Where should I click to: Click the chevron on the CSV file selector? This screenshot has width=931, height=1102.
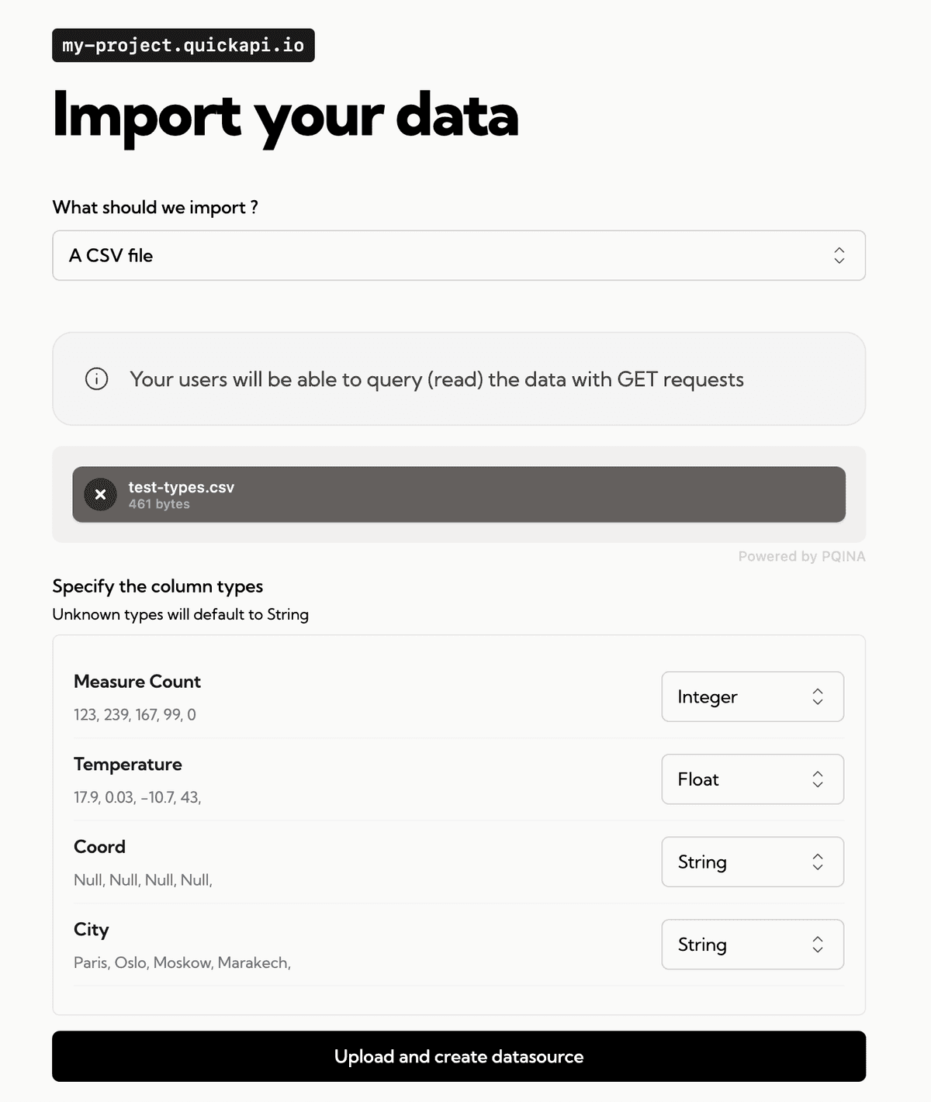839,255
